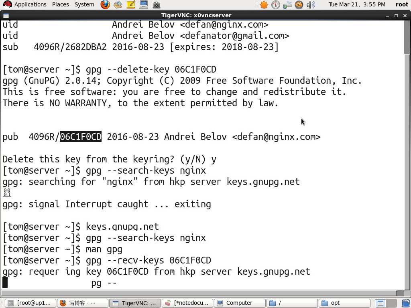Click the 'This is free software' line
The height and width of the screenshot is (308, 411).
coord(174,92)
